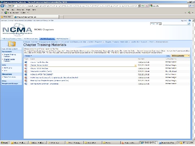Click the green Refresh page icon
This screenshot has width=195, height=146.
pos(143,6)
